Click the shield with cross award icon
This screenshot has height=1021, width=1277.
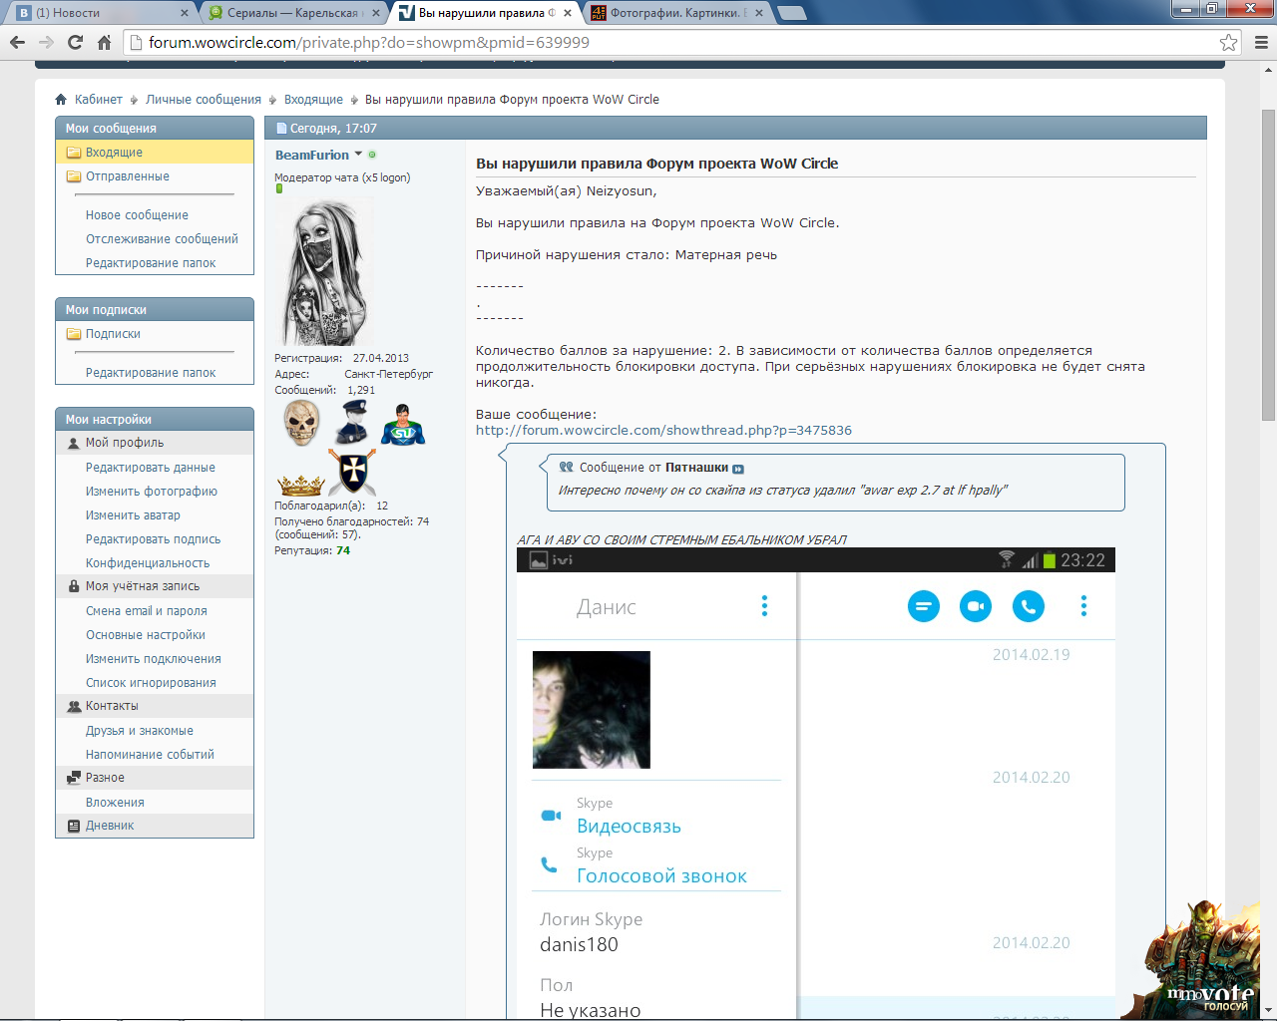coord(353,472)
